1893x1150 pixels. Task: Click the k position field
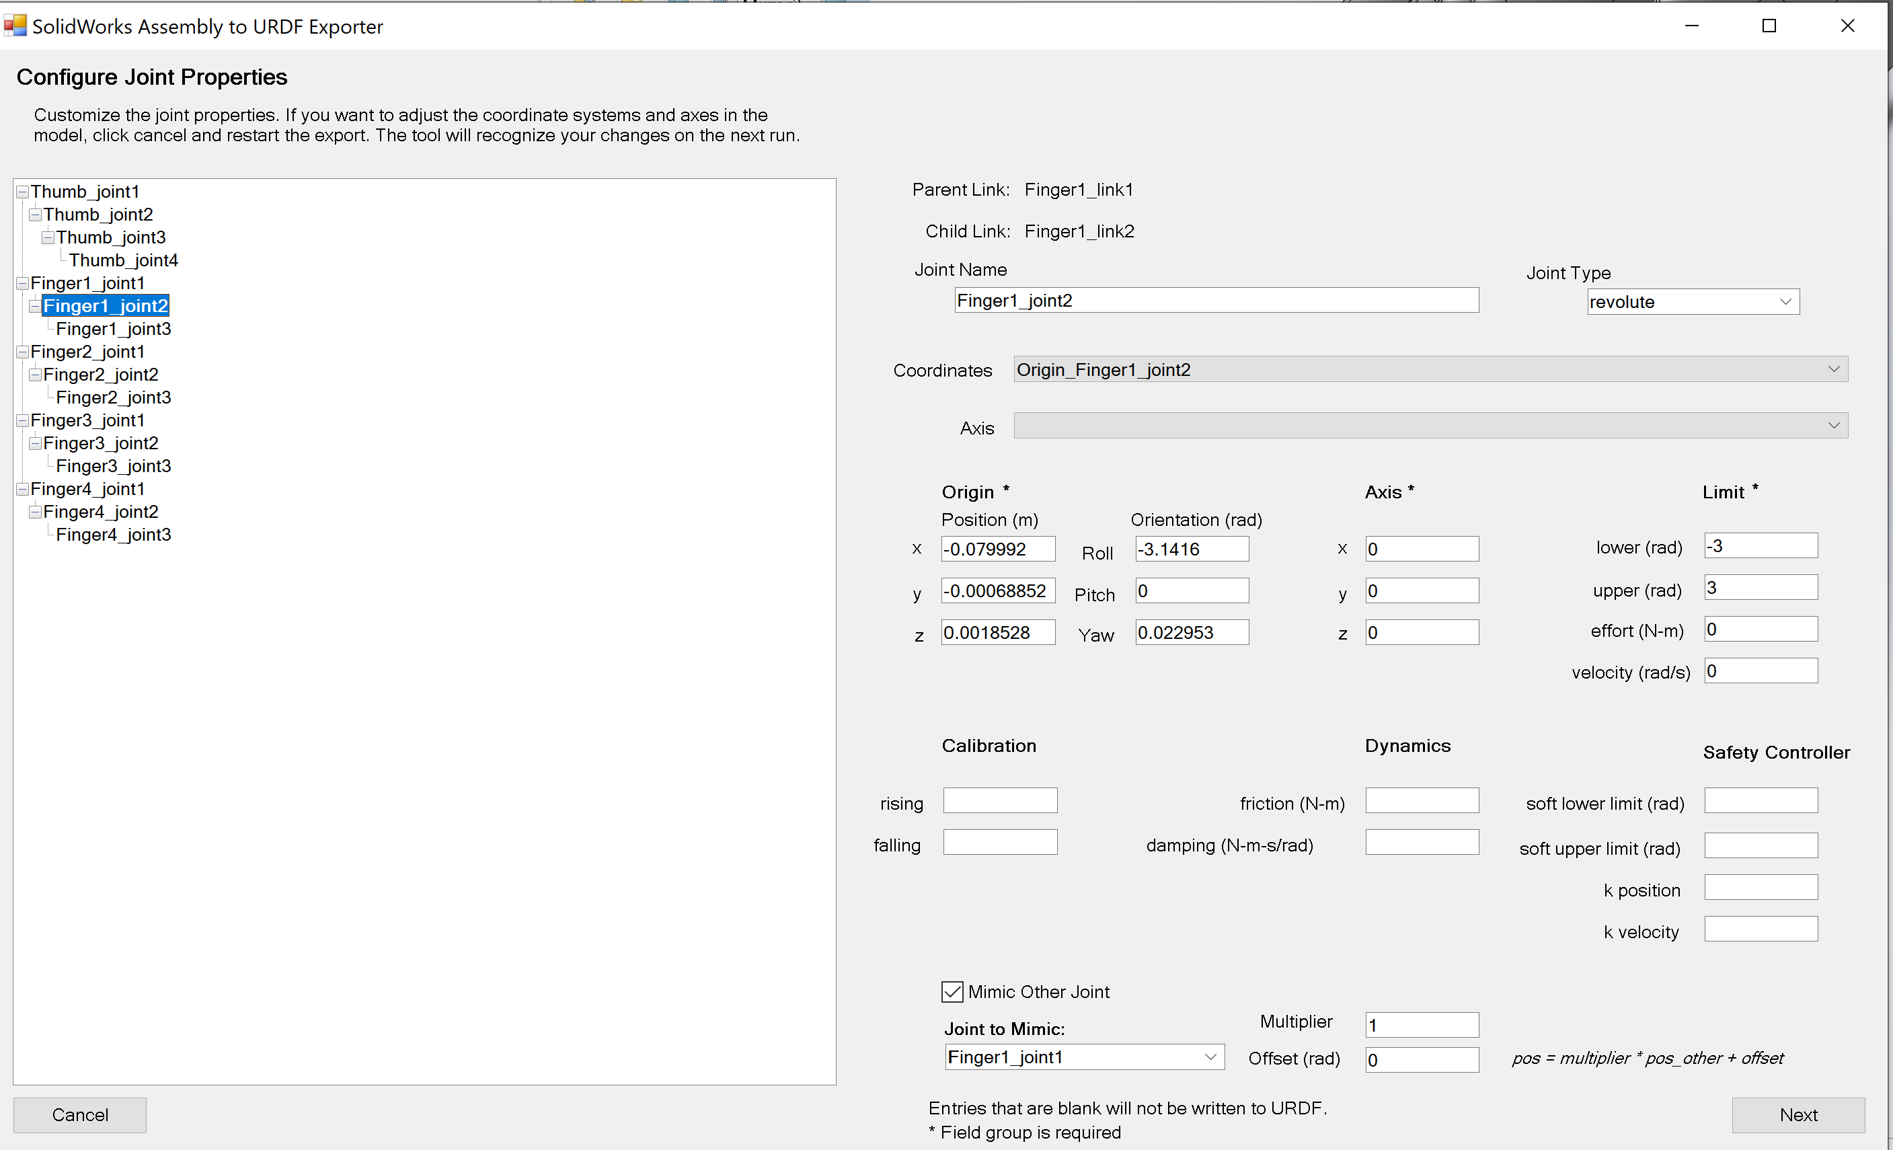[1761, 887]
